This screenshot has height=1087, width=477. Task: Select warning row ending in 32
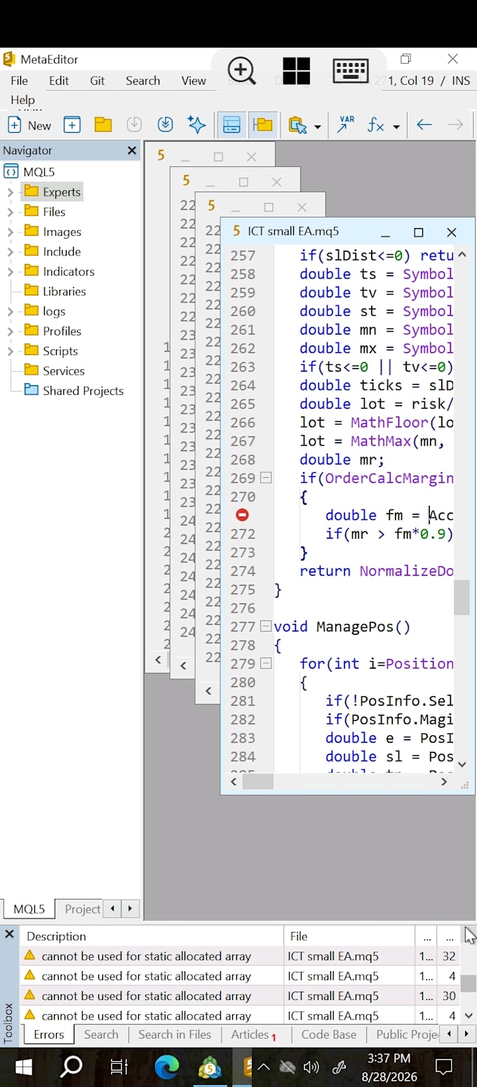click(x=239, y=956)
